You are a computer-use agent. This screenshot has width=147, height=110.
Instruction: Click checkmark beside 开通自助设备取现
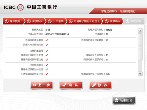tap(47, 40)
